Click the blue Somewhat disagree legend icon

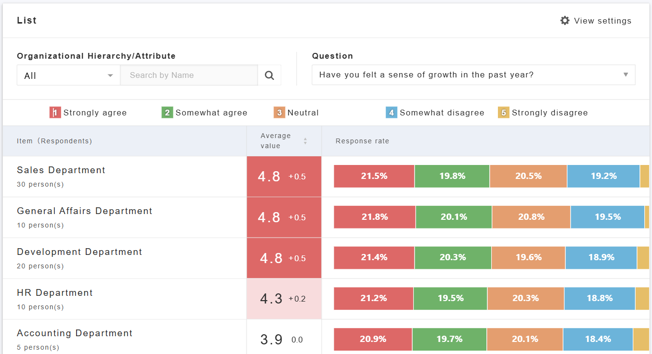pos(391,113)
